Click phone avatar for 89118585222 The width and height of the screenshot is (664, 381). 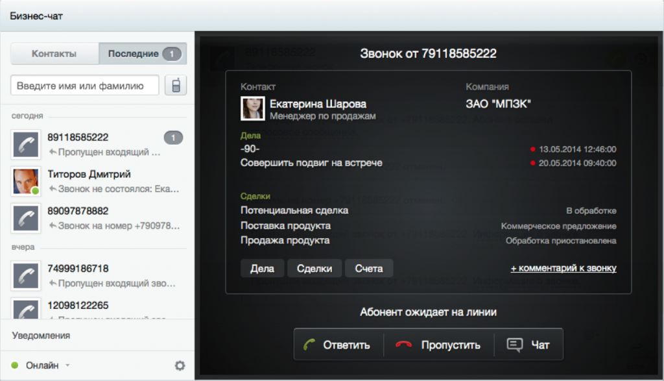tap(27, 144)
